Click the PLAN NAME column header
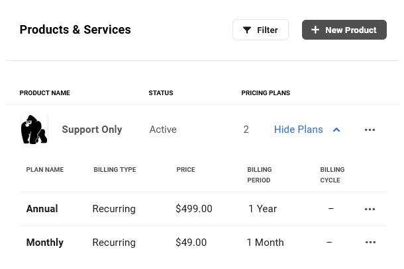The width and height of the screenshot is (404, 269). [x=45, y=169]
